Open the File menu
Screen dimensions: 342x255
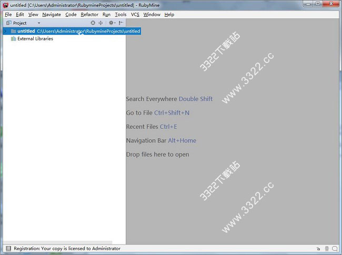pyautogui.click(x=8, y=15)
